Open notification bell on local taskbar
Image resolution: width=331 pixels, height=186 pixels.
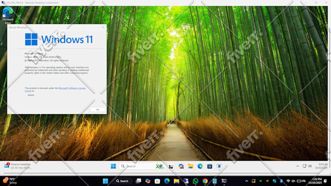pos(325,181)
